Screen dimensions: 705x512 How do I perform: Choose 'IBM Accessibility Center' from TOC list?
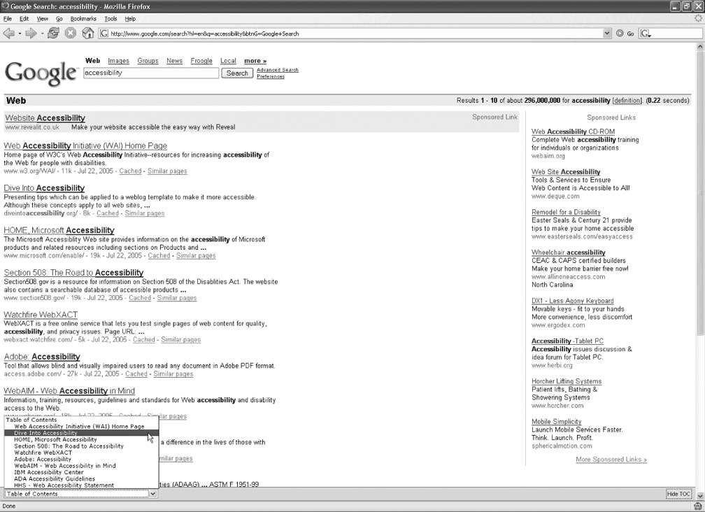coord(49,472)
